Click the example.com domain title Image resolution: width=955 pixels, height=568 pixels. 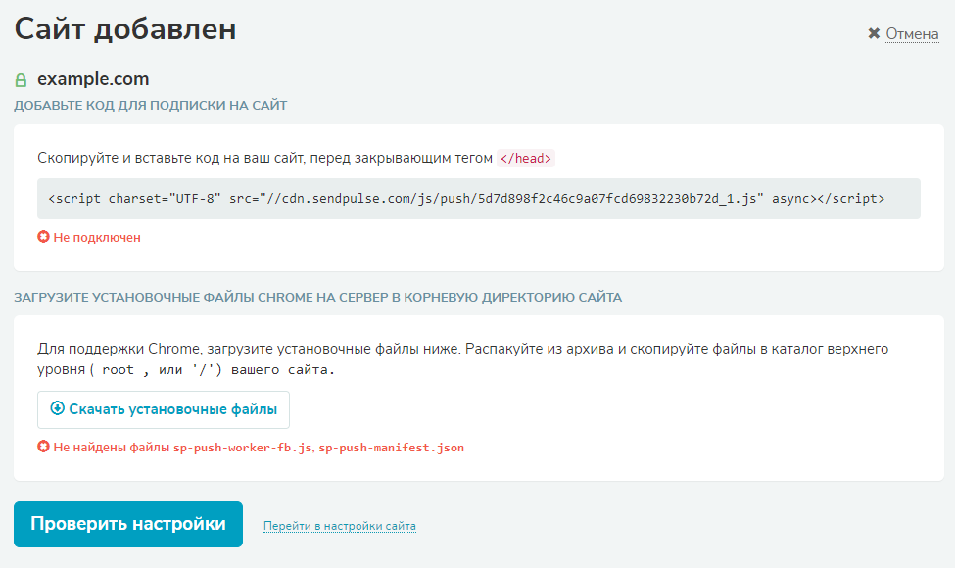(x=93, y=79)
